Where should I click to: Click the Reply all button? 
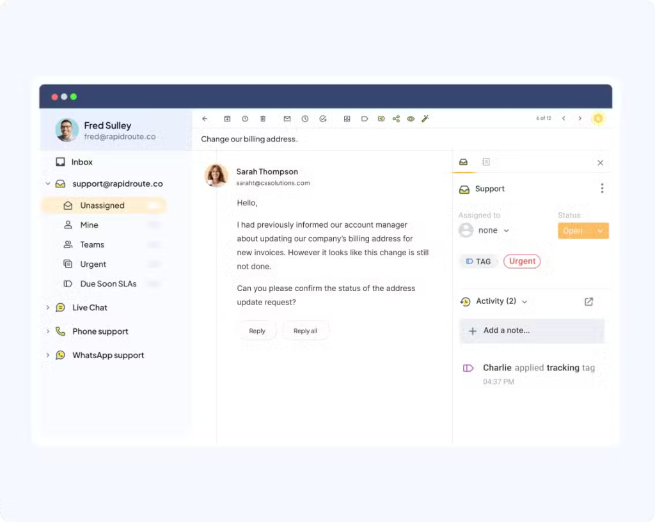point(305,330)
